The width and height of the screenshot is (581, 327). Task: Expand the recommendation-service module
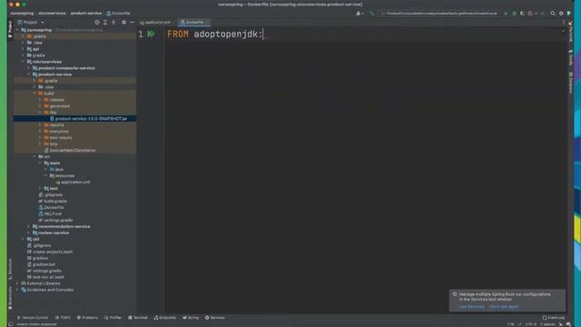click(29, 226)
